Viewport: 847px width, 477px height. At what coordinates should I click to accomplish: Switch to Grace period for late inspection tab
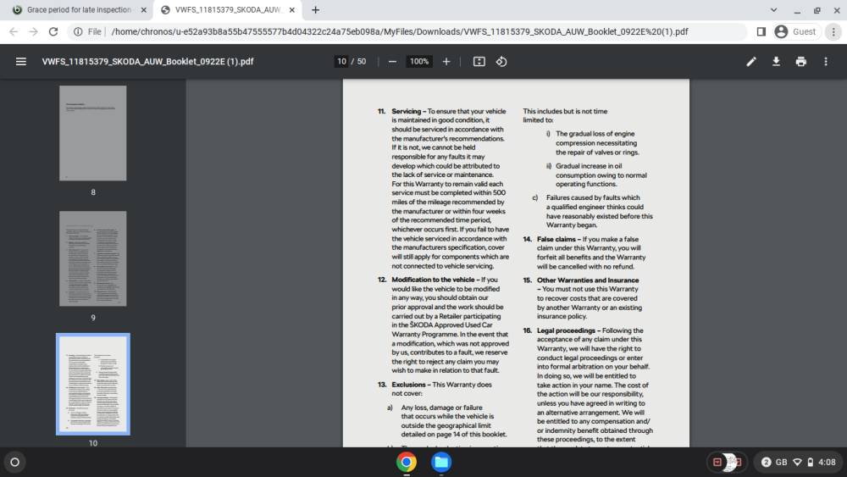[x=79, y=9]
